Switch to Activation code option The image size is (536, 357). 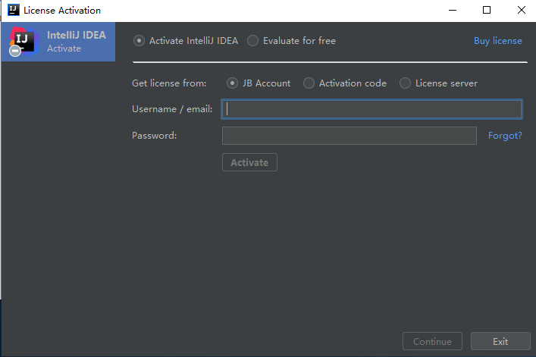tap(309, 83)
